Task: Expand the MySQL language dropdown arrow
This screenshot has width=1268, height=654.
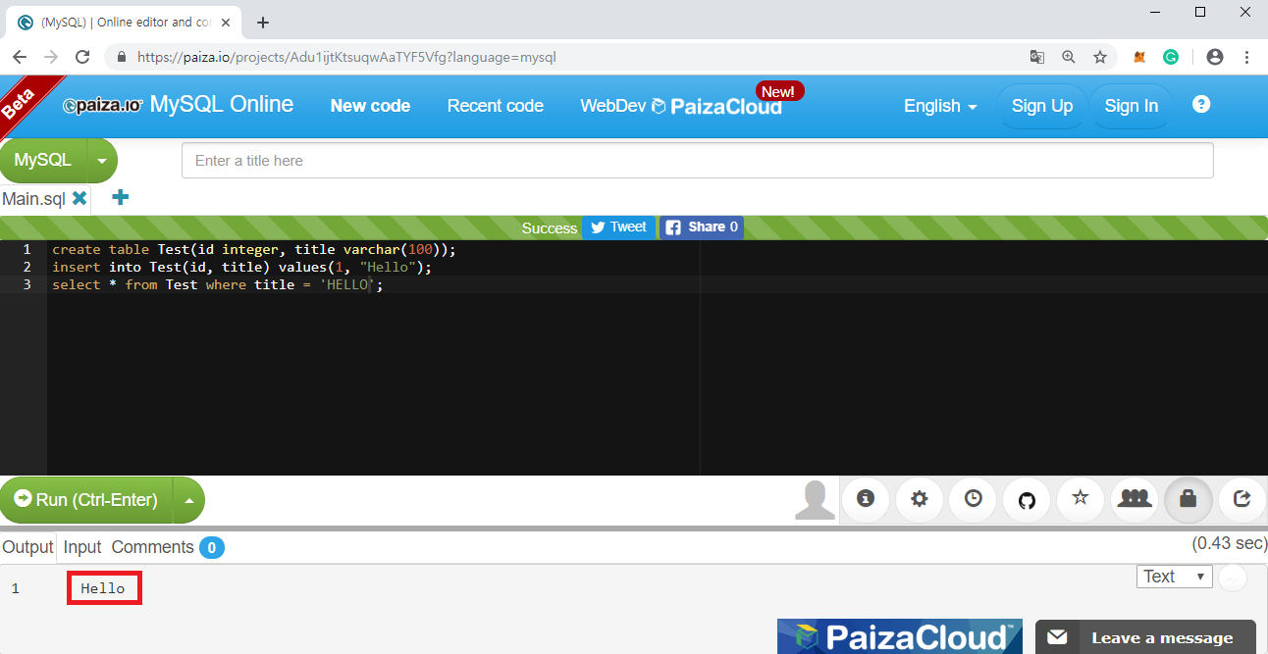Action: [102, 161]
